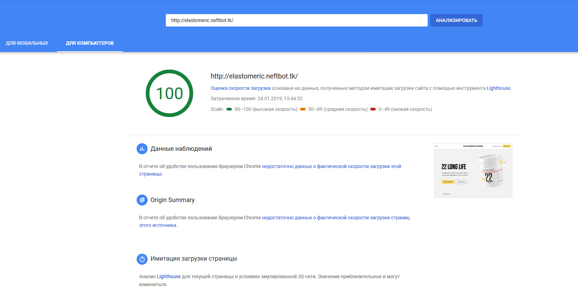Focus the URL input field at the top
This screenshot has height=294, width=578.
296,20
